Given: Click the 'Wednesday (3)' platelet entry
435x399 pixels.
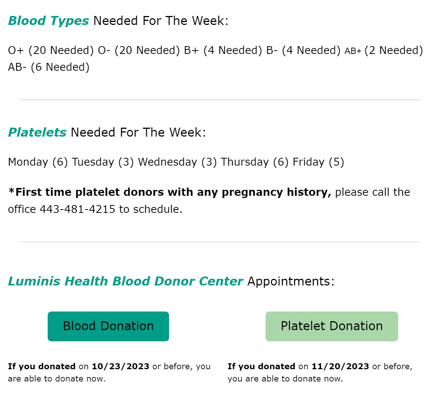Looking at the screenshot, I should point(177,162).
